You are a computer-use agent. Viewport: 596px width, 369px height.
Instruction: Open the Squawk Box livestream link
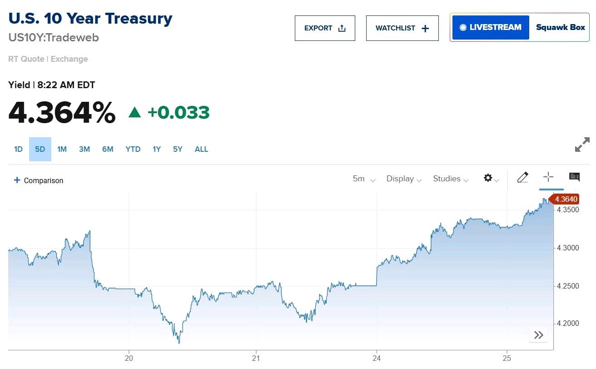click(561, 27)
